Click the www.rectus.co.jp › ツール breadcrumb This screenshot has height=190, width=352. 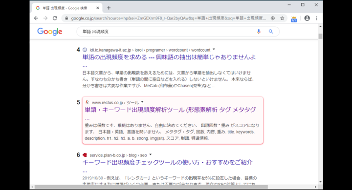coord(115,103)
